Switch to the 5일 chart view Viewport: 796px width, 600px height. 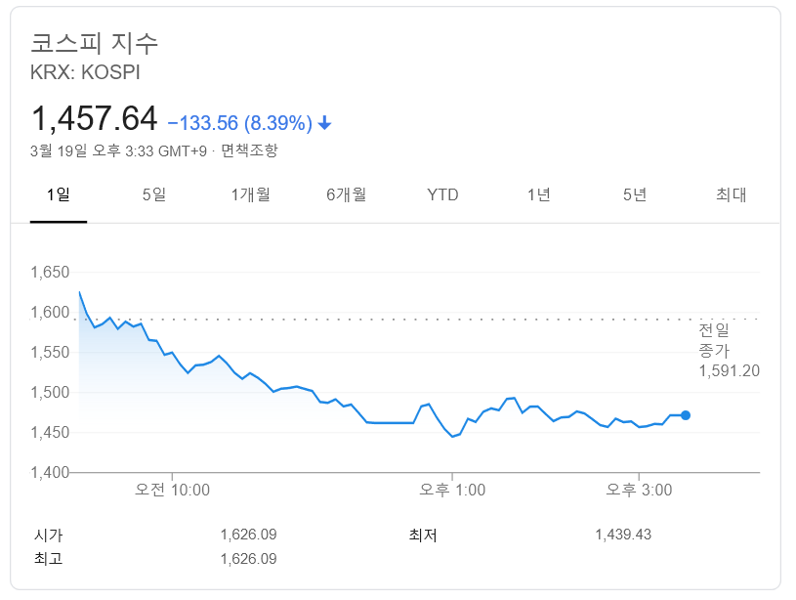[151, 194]
